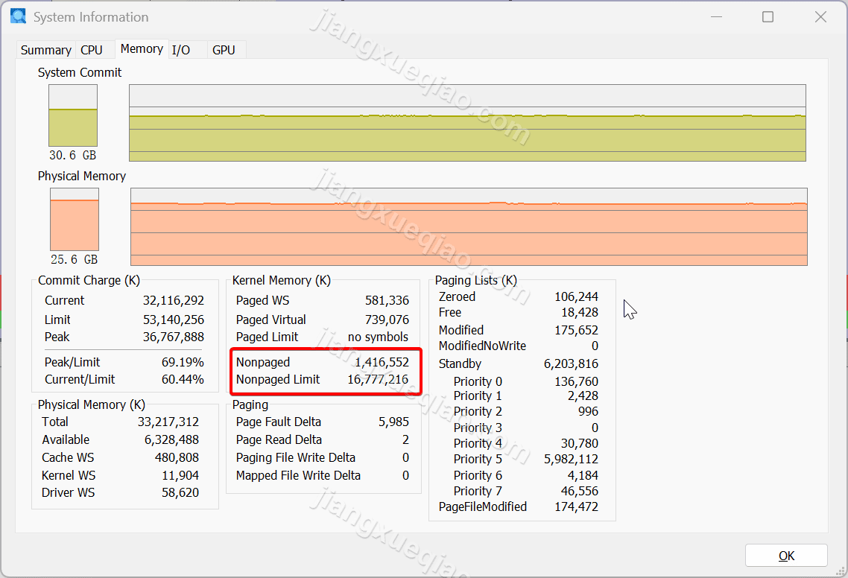Maximize the System Information window

click(x=768, y=16)
